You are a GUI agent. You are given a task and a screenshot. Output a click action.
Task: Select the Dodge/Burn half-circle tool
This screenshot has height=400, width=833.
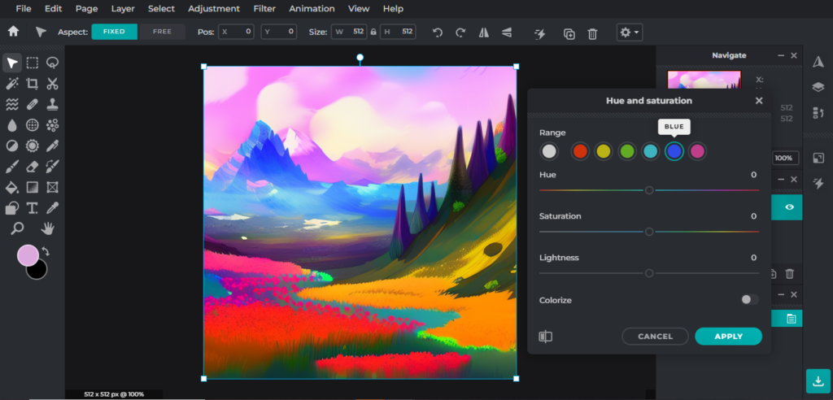pos(12,146)
